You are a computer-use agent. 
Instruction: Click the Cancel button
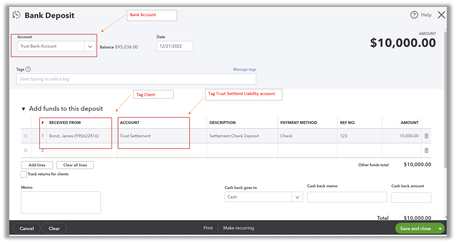(27, 228)
